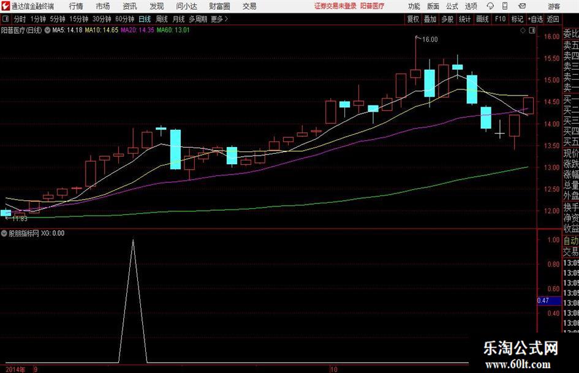Click the 画线 draw line button
Screen dimensions: 579x373
pyautogui.click(x=483, y=19)
